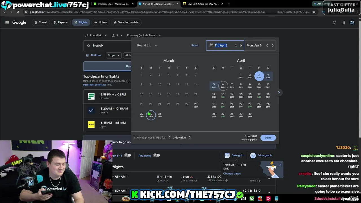The height and width of the screenshot is (203, 361).
Task: Open a new browser tab with plus
Action: pyautogui.click(x=229, y=4)
